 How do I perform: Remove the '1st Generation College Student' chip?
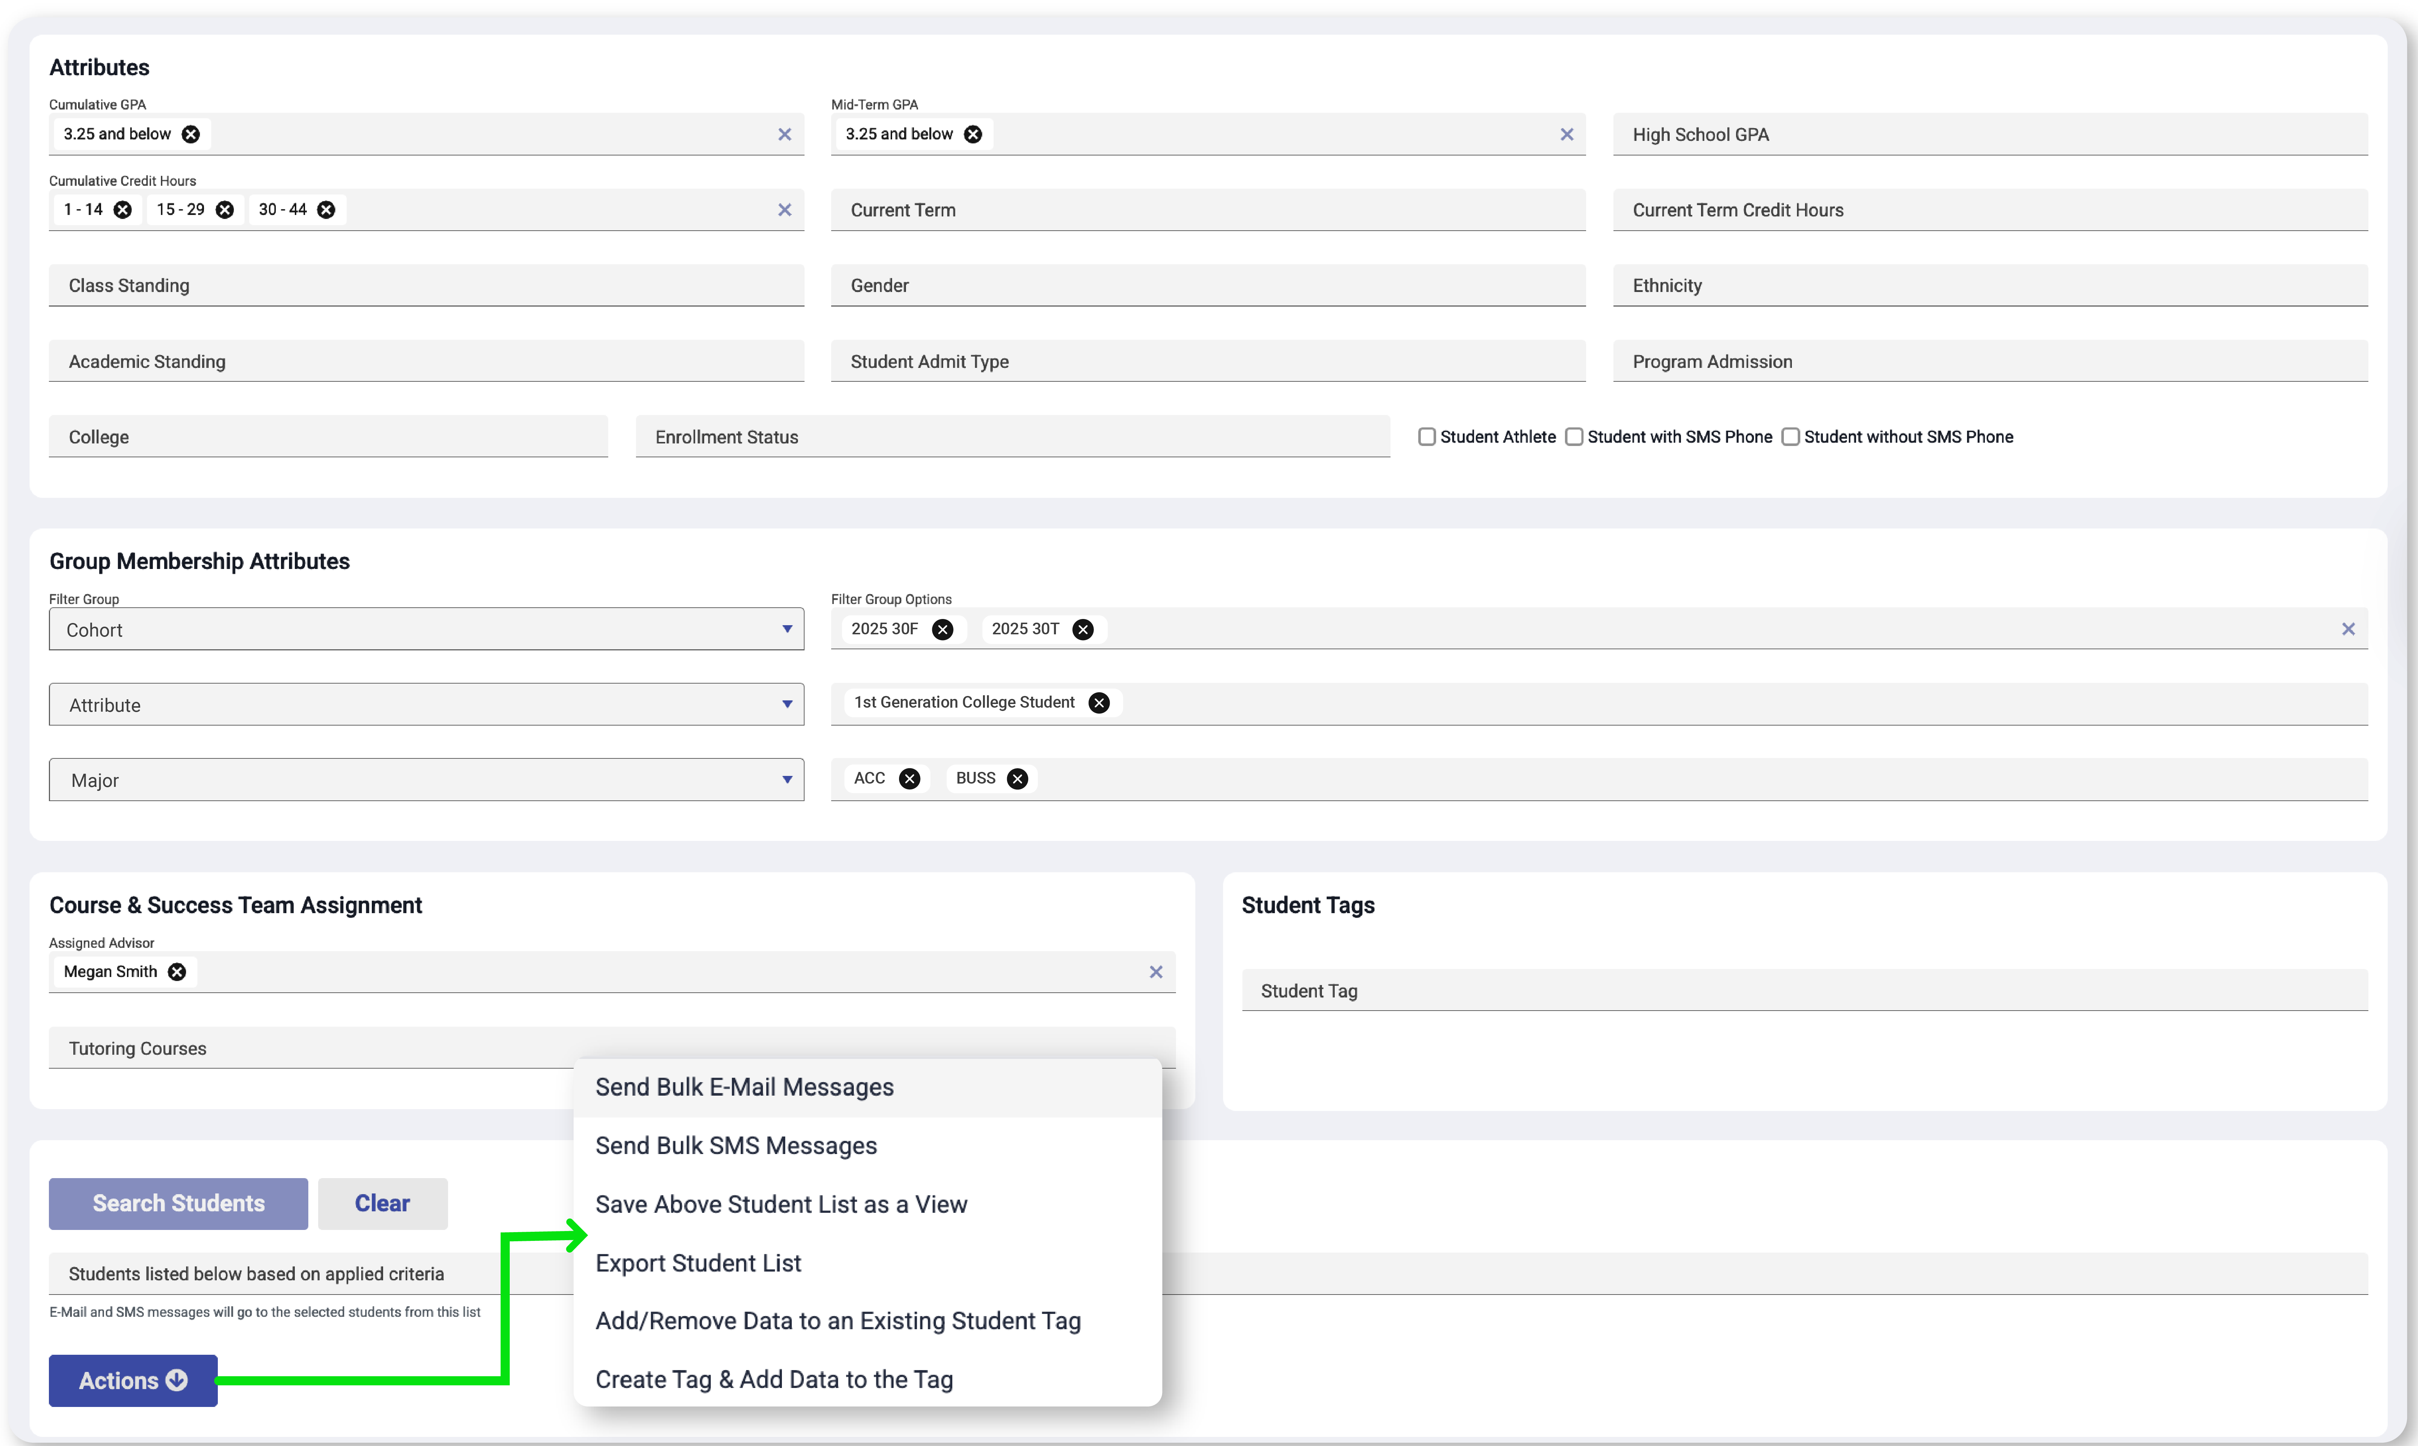(1099, 703)
